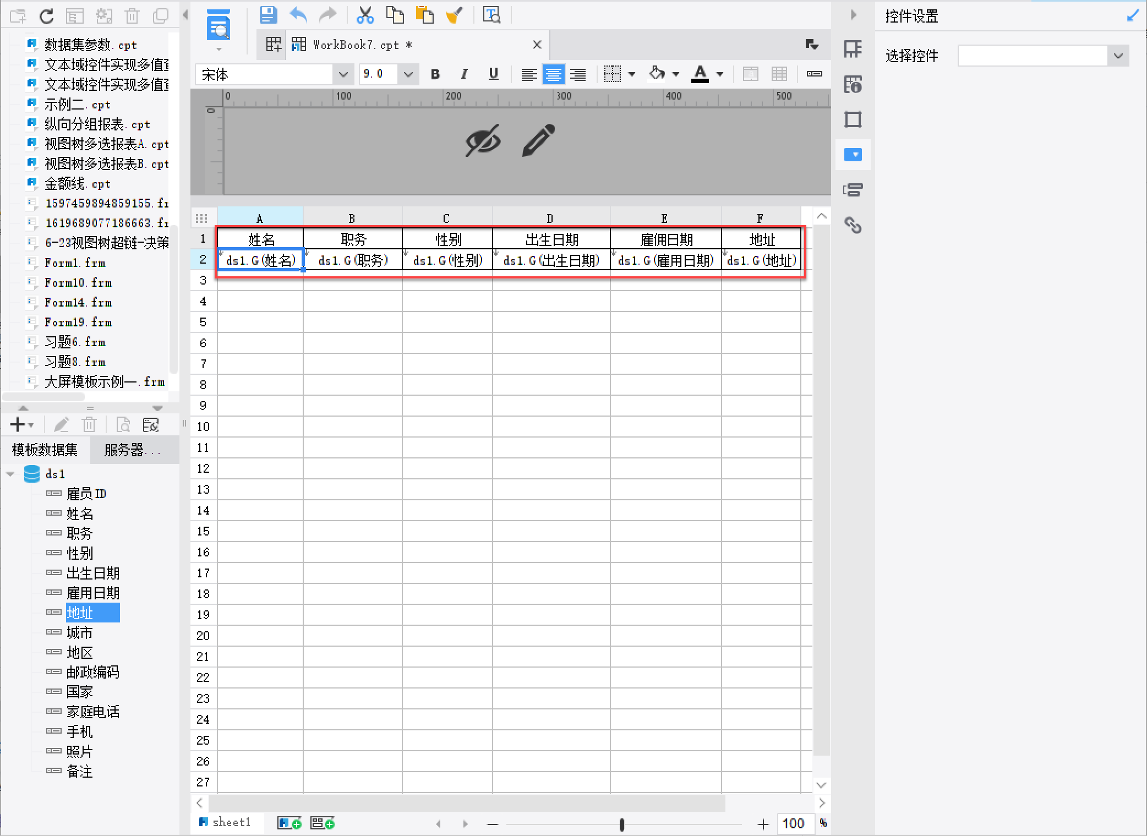This screenshot has width=1147, height=836.
Task: Click the Format Painter brush icon
Action: [454, 15]
